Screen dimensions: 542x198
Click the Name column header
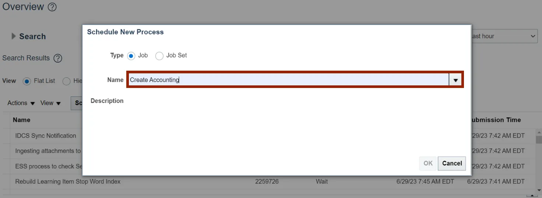coord(21,120)
